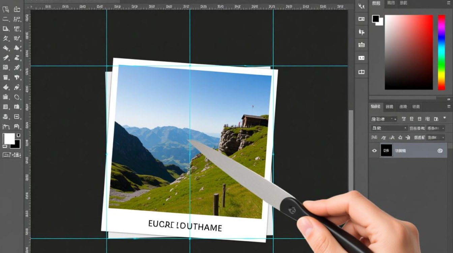This screenshot has height=253, width=453.
Task: Hide the layer using its eye icon
Action: click(x=374, y=151)
